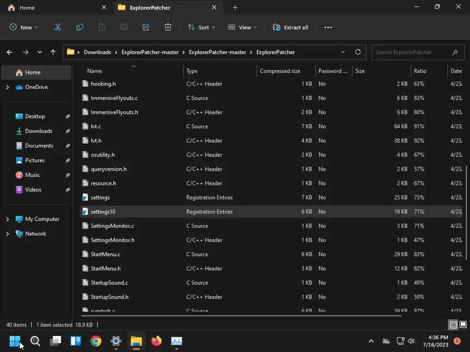470x352 pixels.
Task: Go forward with the right arrow
Action: pos(26,52)
